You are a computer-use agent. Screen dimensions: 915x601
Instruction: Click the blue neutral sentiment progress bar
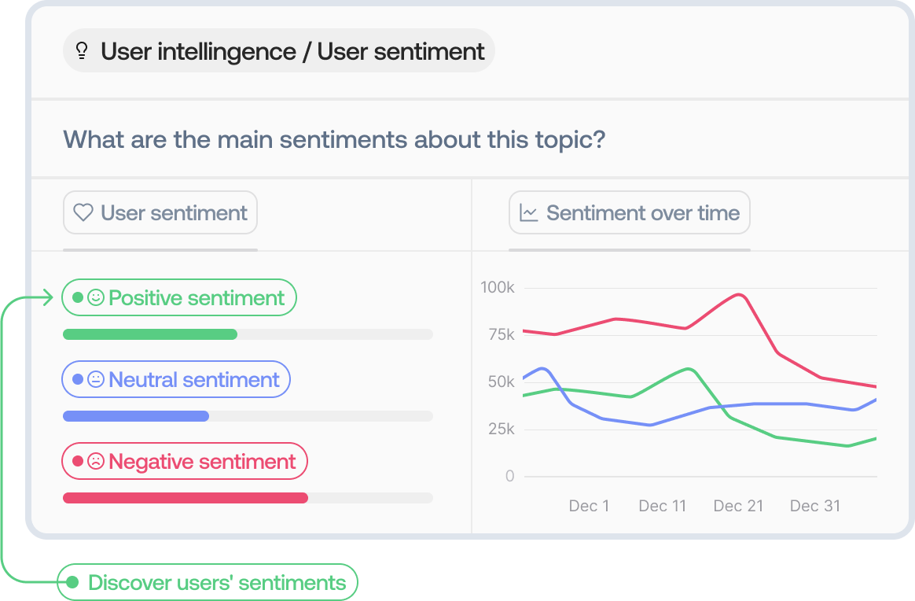click(135, 416)
